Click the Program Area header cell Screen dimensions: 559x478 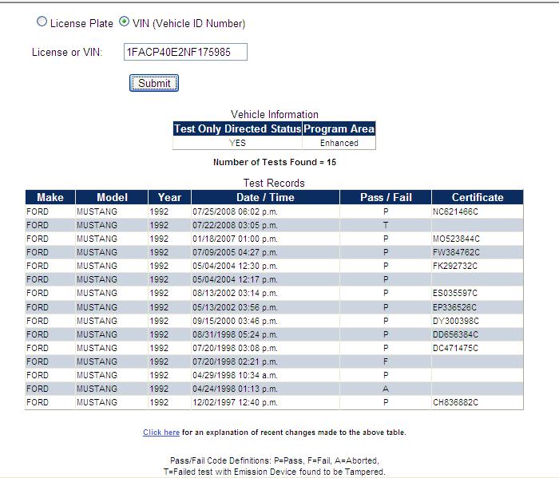pyautogui.click(x=339, y=129)
